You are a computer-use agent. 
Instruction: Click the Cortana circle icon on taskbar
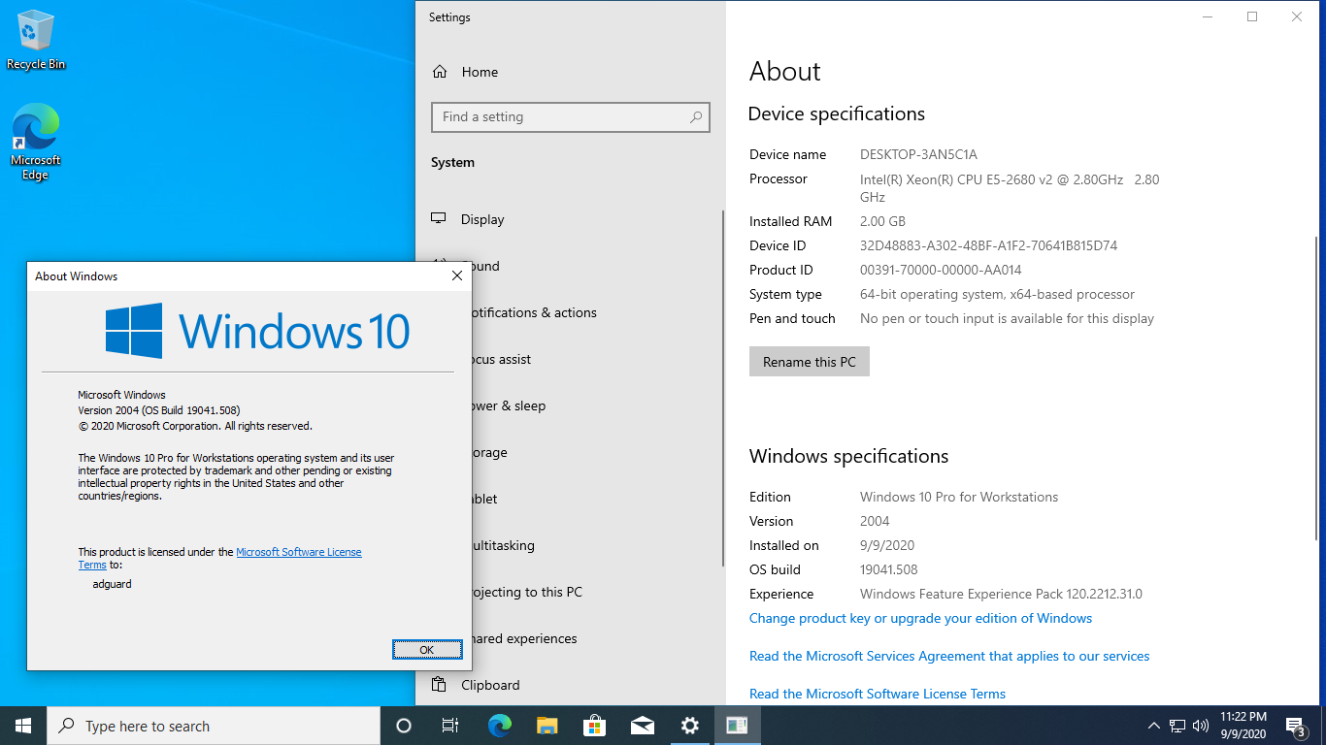point(404,726)
